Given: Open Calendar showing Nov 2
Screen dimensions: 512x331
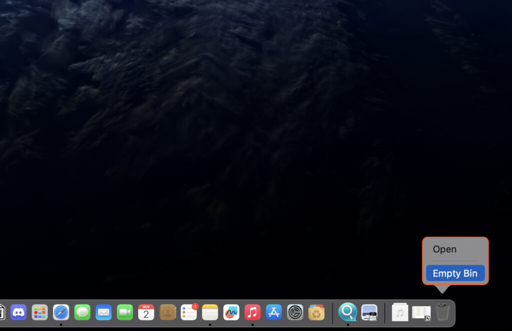Looking at the screenshot, I should pyautogui.click(x=146, y=312).
